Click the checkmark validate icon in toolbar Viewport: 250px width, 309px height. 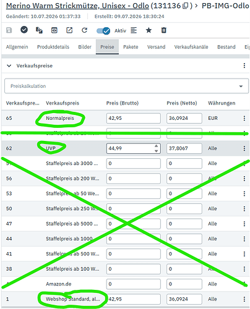point(24,30)
